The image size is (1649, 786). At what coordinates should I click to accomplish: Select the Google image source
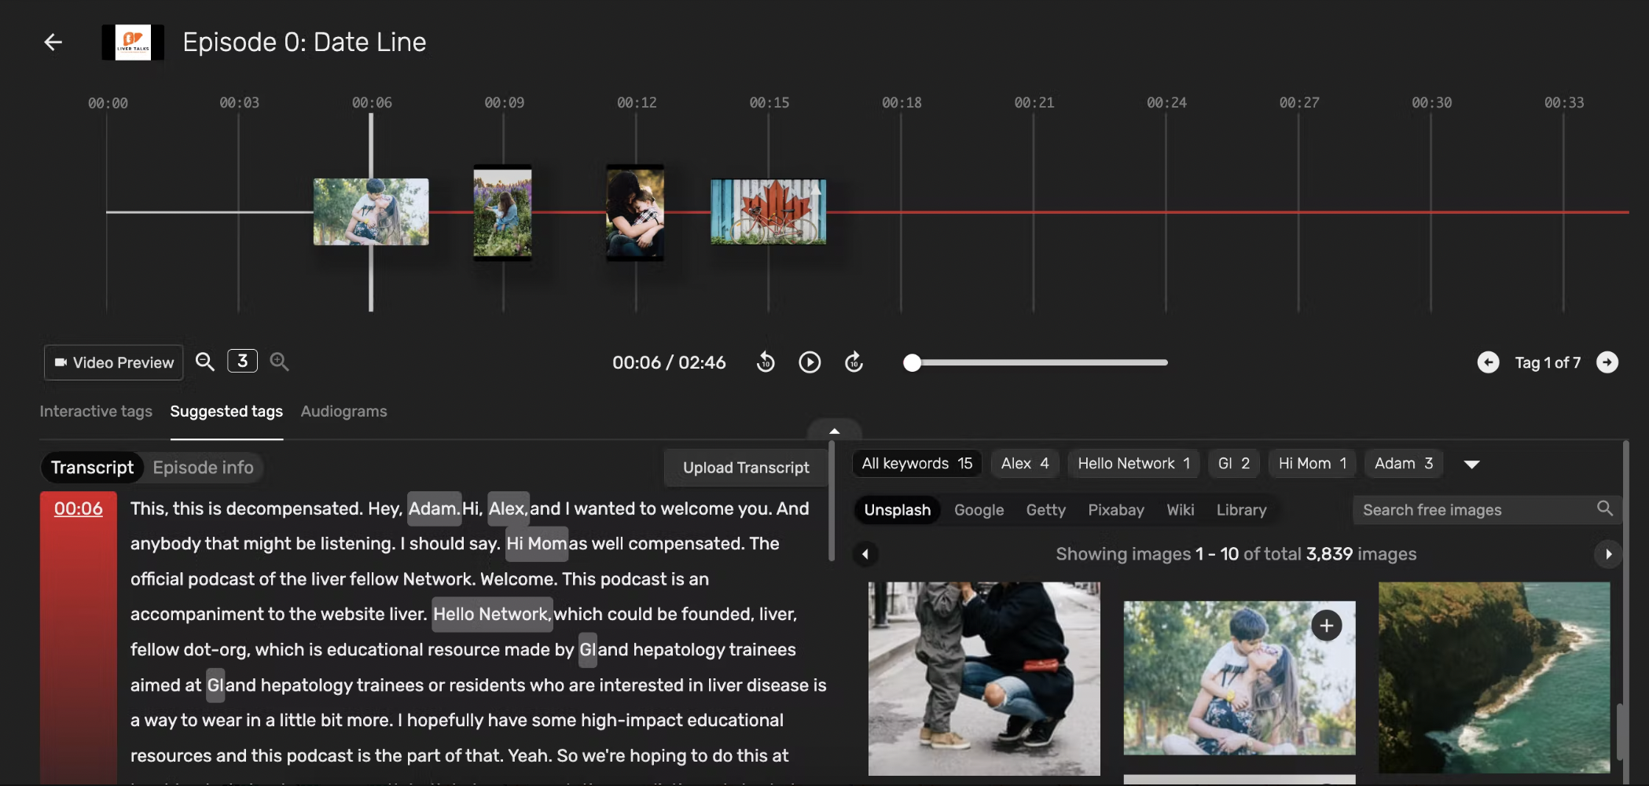pos(979,510)
